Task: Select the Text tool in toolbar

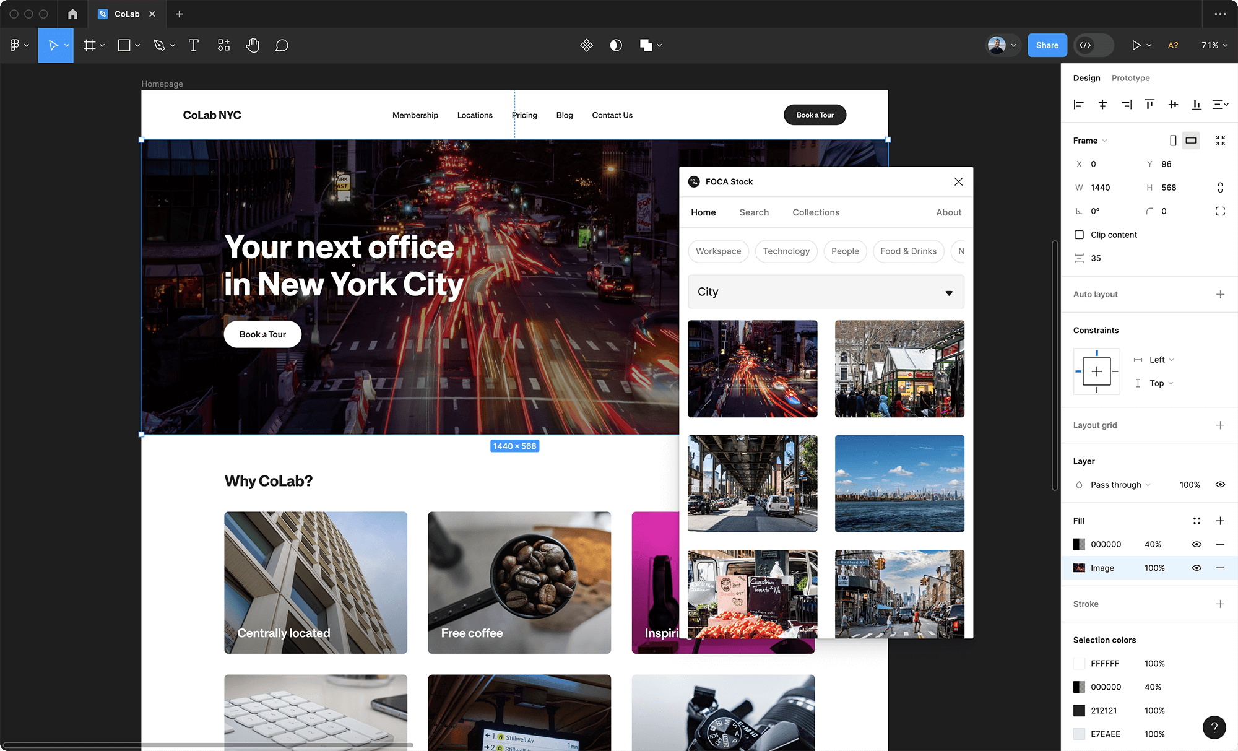Action: coord(194,45)
